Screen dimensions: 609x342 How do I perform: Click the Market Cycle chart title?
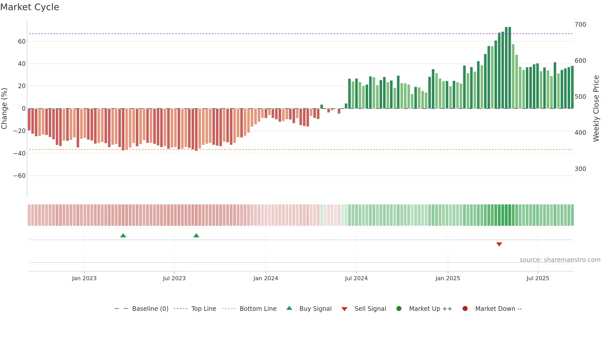[30, 7]
